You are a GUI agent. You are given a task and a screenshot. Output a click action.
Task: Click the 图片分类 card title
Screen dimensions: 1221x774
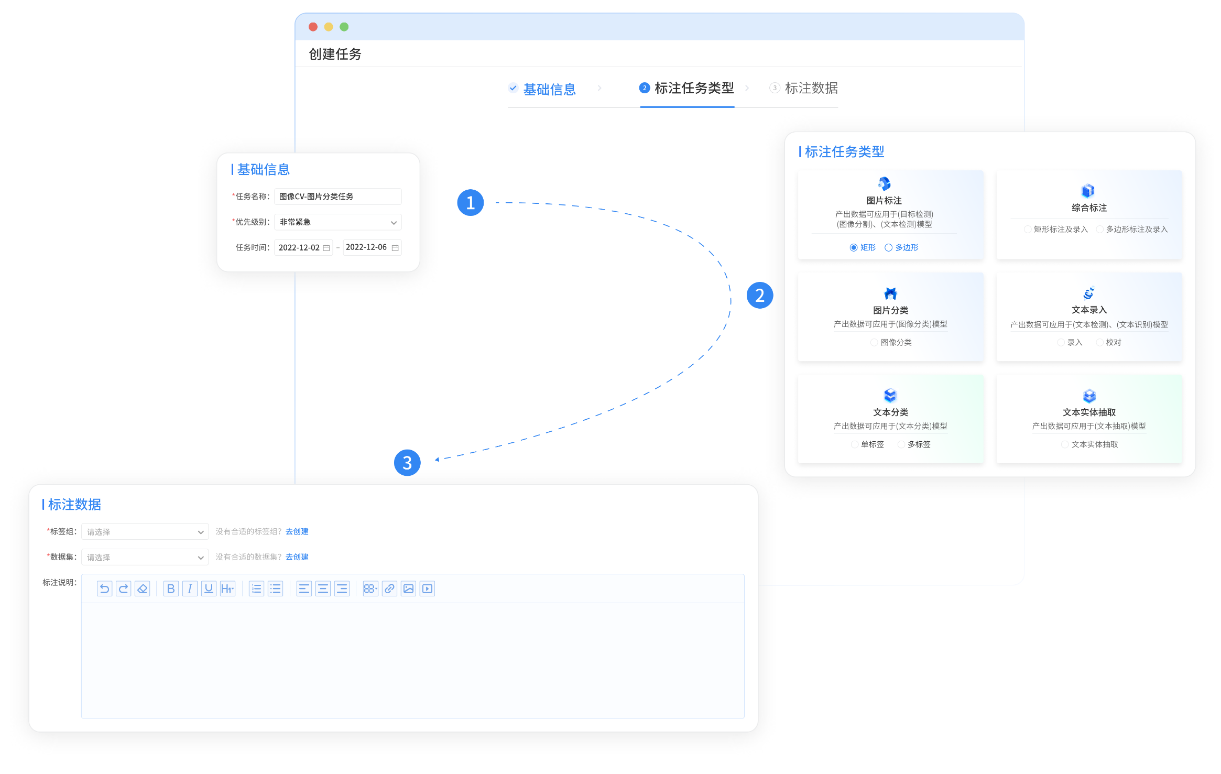tap(890, 310)
